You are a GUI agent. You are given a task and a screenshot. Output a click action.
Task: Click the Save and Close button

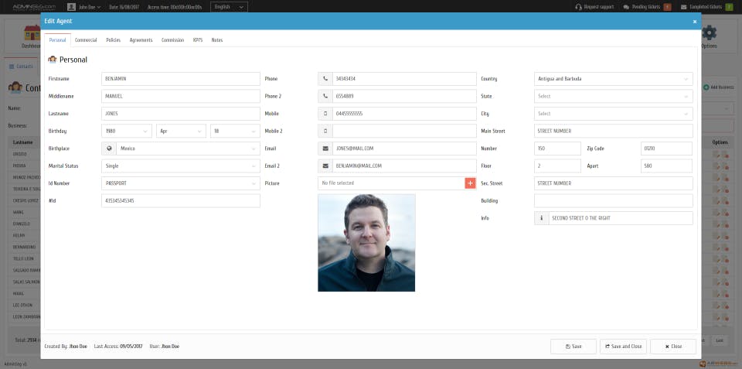623,347
